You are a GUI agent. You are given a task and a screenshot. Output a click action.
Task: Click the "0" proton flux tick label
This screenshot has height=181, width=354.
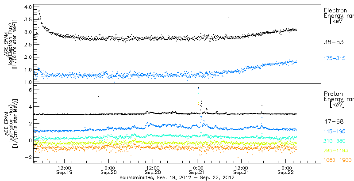click(30, 140)
